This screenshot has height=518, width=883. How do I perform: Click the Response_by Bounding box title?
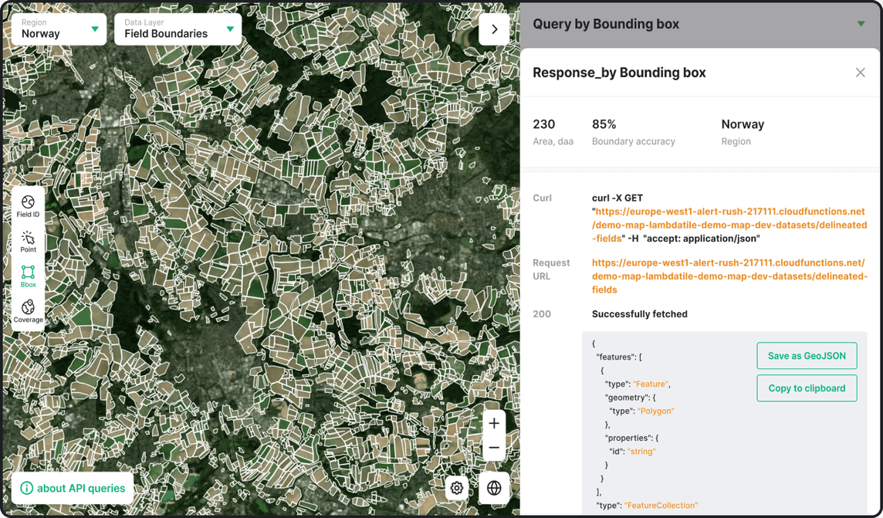click(x=619, y=73)
